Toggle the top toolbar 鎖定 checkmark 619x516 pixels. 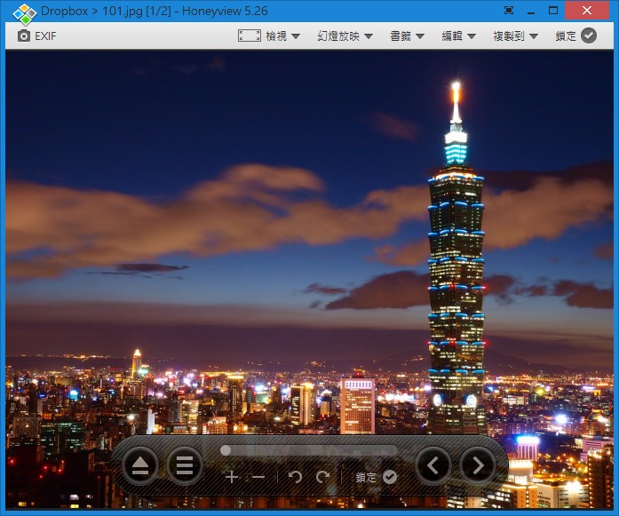(x=589, y=36)
